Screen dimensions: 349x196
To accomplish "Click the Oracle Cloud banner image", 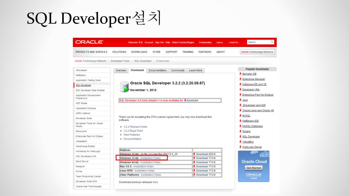I will point(254,166).
